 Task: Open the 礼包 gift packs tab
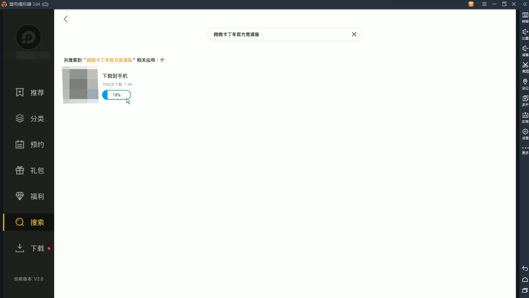[29, 171]
